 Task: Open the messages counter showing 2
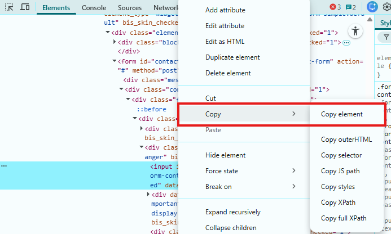click(350, 7)
